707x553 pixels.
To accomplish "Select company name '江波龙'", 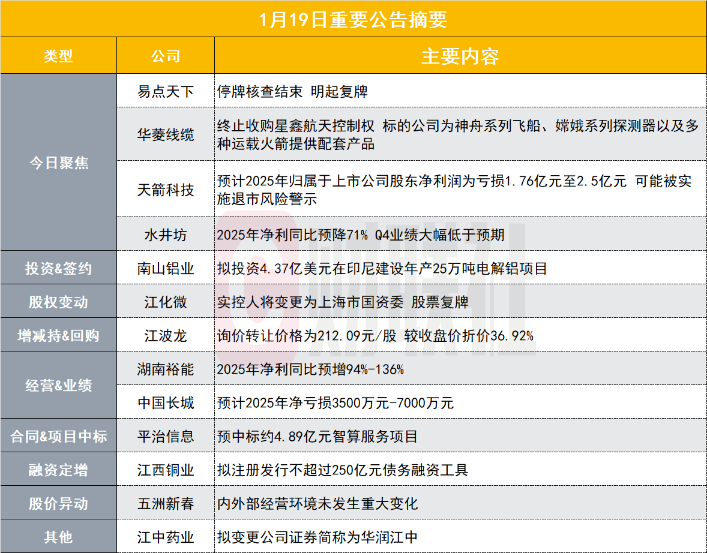I will tap(166, 336).
